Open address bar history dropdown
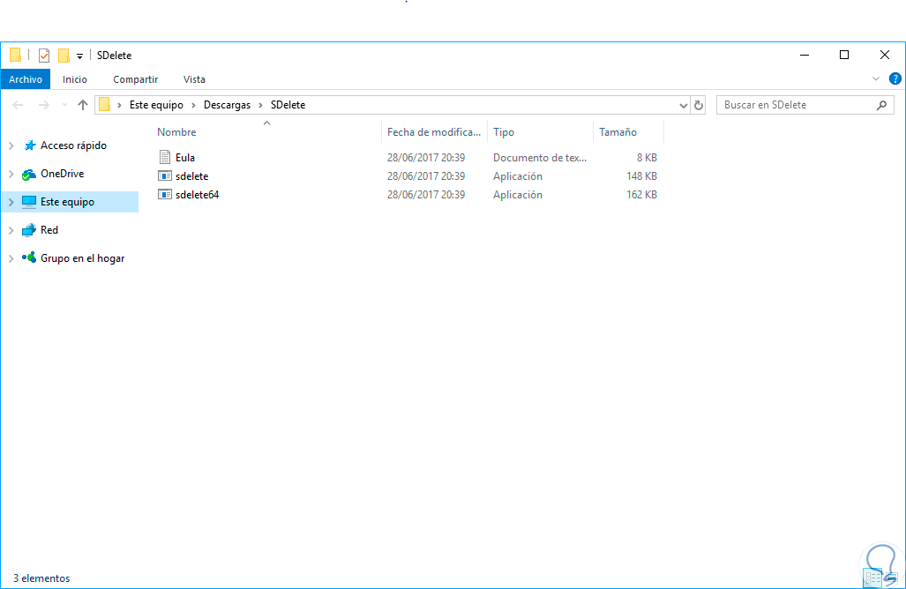906x589 pixels. click(684, 105)
